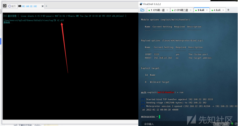
Task: Switch to the '2 CFS第二层' tab
Action: click(x=181, y=10)
